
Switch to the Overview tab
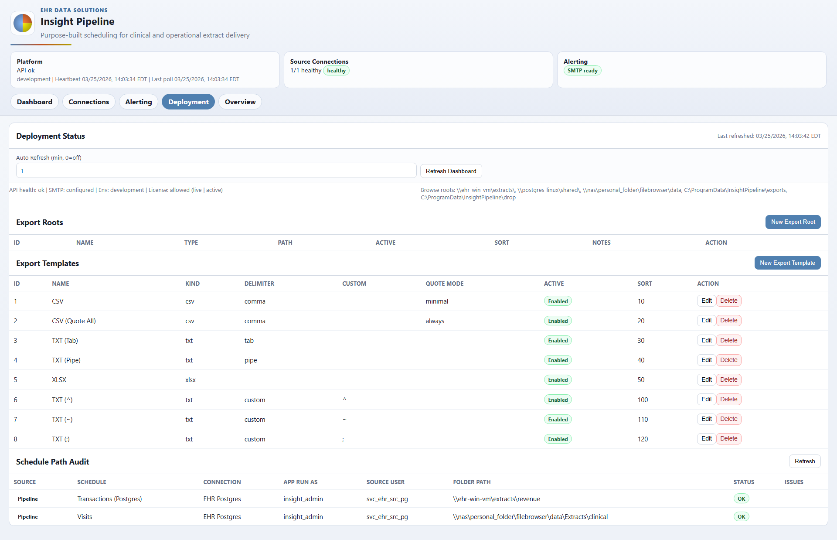[x=240, y=102]
